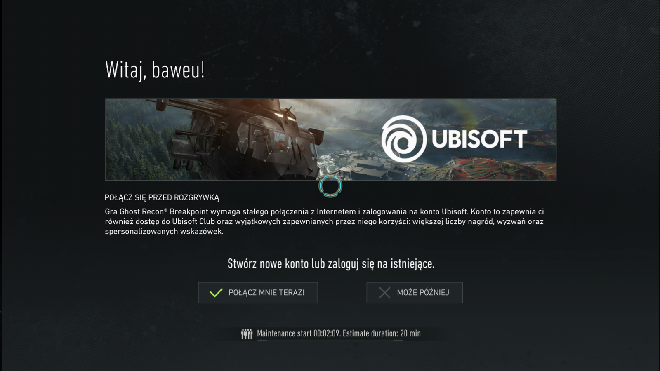
Task: Choose the MOŻE PÓŹNIEJ button
Action: click(x=415, y=293)
